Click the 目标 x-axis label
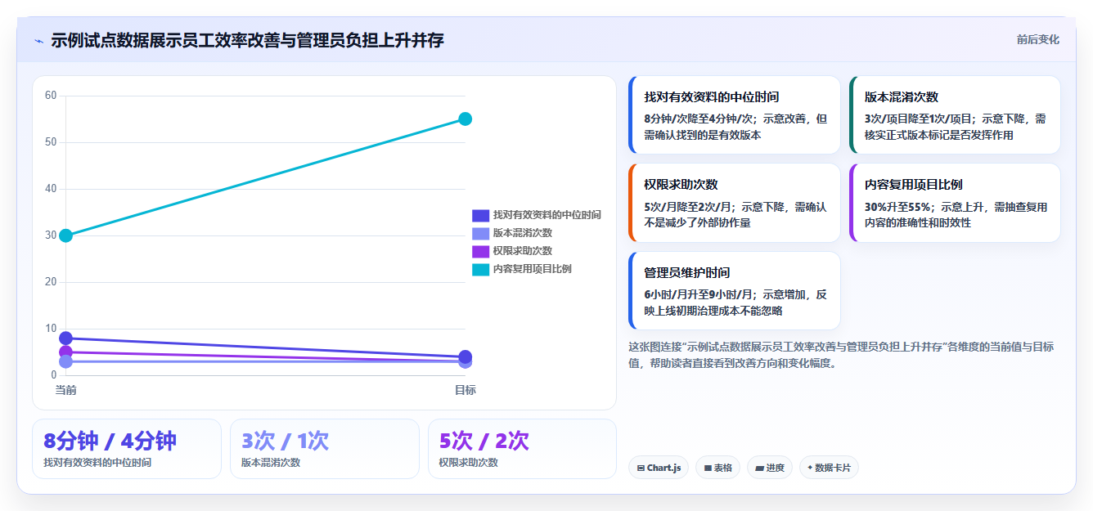 click(x=465, y=390)
